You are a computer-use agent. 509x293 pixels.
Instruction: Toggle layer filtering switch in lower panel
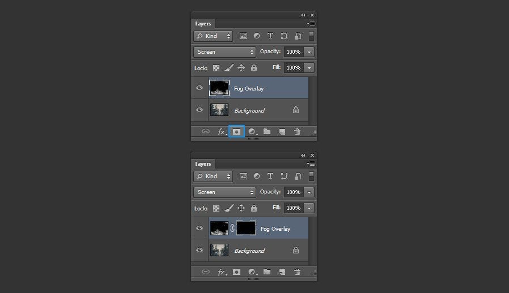coord(311,176)
